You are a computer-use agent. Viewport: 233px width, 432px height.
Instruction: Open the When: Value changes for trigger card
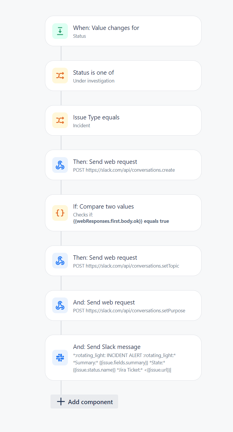click(123, 31)
